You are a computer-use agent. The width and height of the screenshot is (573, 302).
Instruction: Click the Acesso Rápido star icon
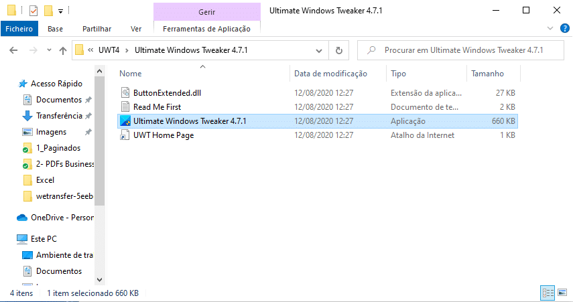[x=23, y=84]
